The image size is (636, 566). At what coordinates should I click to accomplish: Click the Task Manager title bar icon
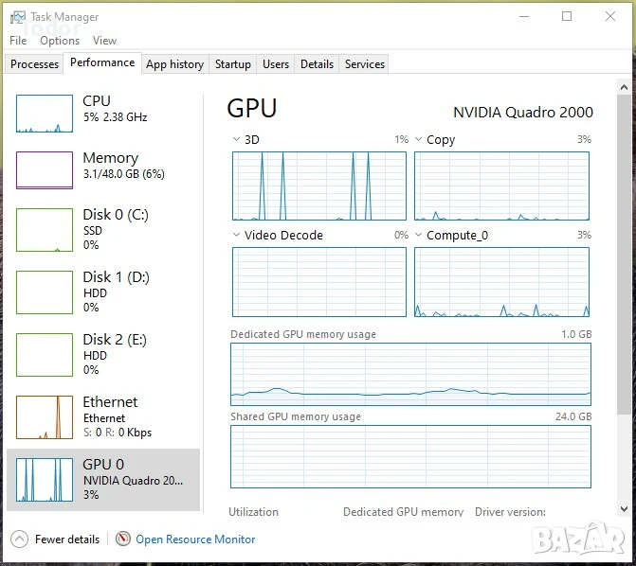point(17,17)
